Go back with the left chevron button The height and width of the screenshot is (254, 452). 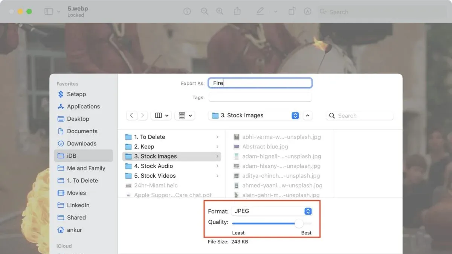pos(131,116)
